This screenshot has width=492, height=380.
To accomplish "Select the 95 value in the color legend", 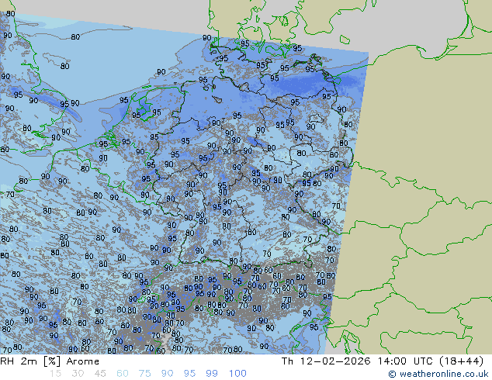I will click(x=189, y=374).
